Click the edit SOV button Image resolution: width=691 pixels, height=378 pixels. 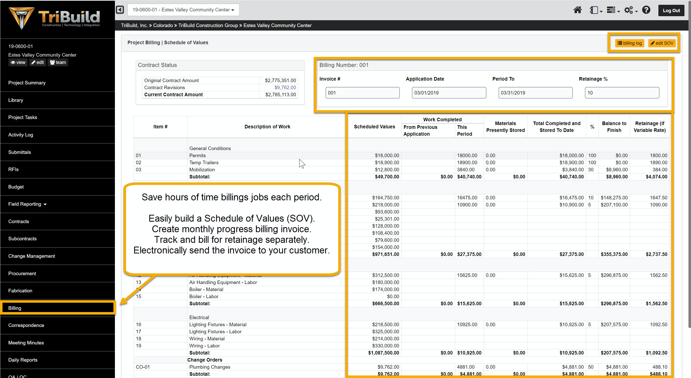[662, 43]
